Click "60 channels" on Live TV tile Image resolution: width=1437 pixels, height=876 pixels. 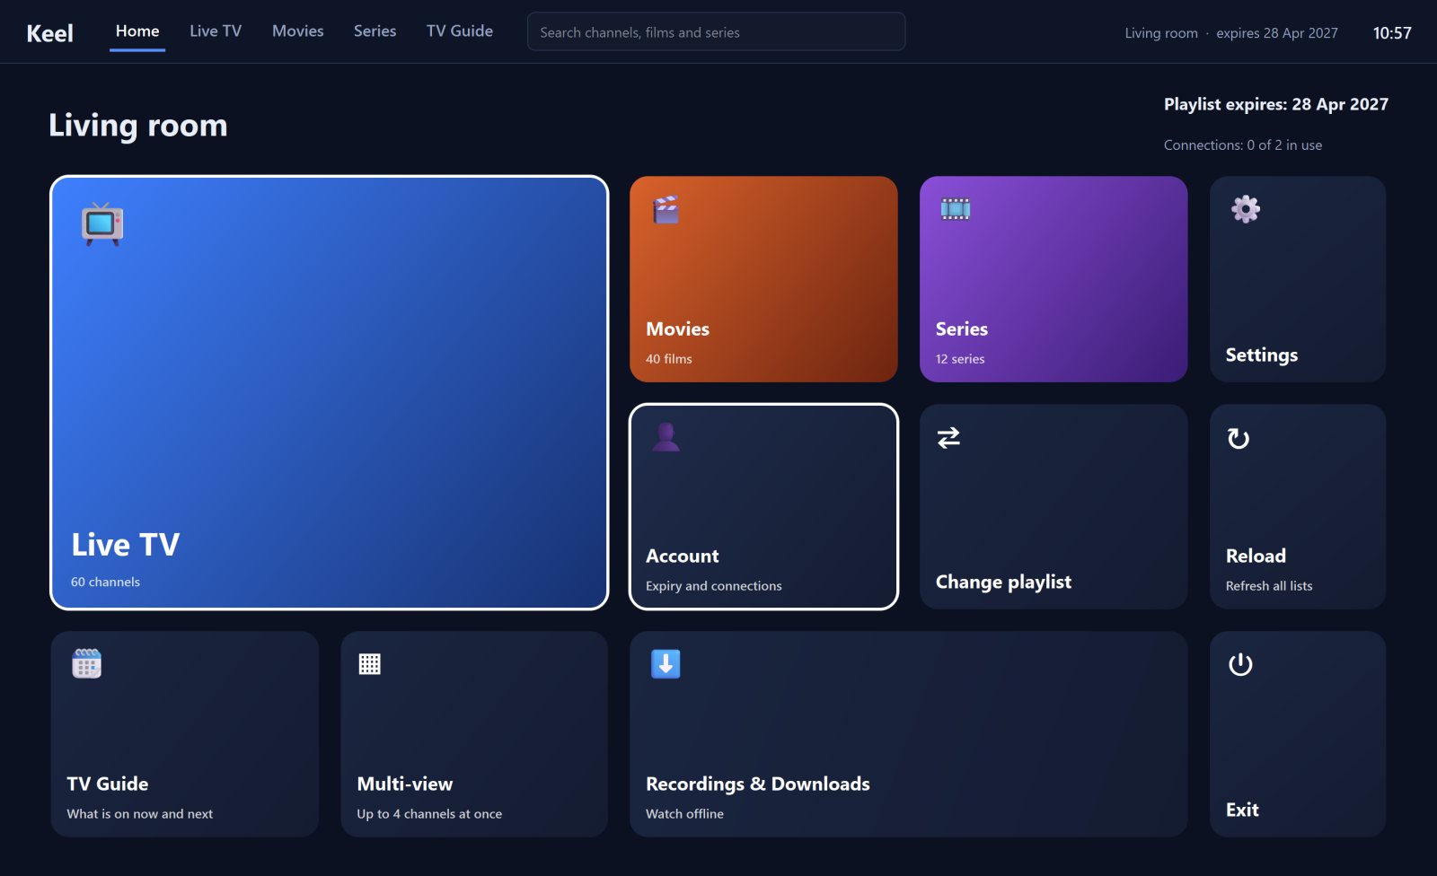(x=105, y=583)
